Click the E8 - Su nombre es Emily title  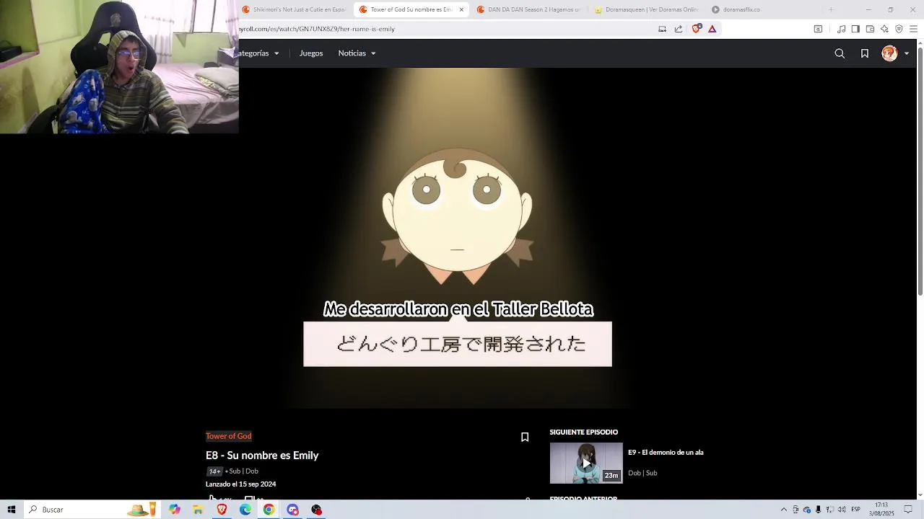[262, 456]
